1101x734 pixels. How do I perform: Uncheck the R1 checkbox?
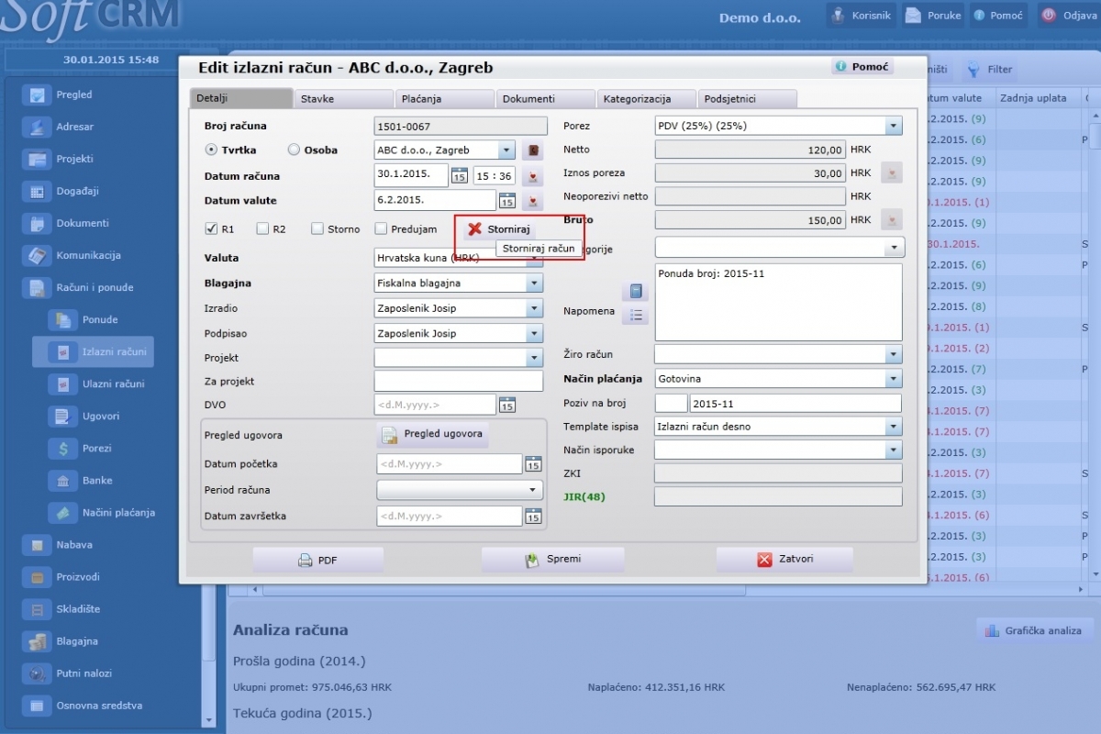tap(211, 228)
